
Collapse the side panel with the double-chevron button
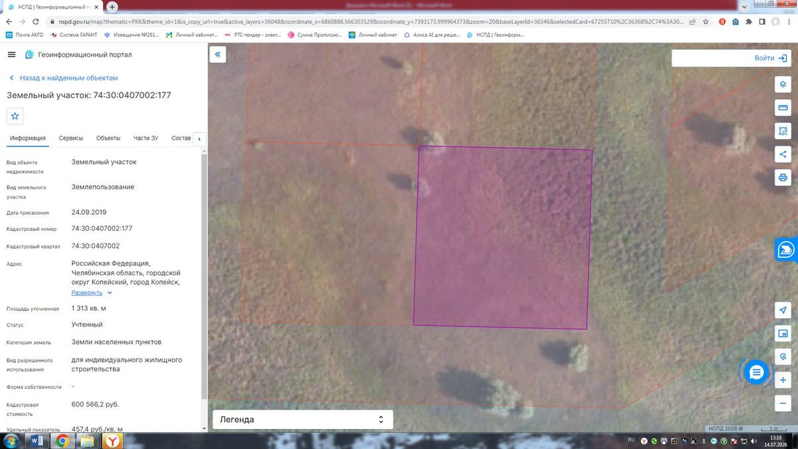click(x=217, y=55)
